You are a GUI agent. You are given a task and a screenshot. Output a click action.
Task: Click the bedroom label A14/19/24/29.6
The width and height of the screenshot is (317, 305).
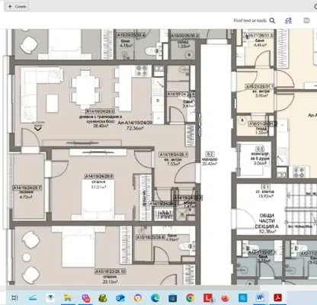tap(99, 176)
